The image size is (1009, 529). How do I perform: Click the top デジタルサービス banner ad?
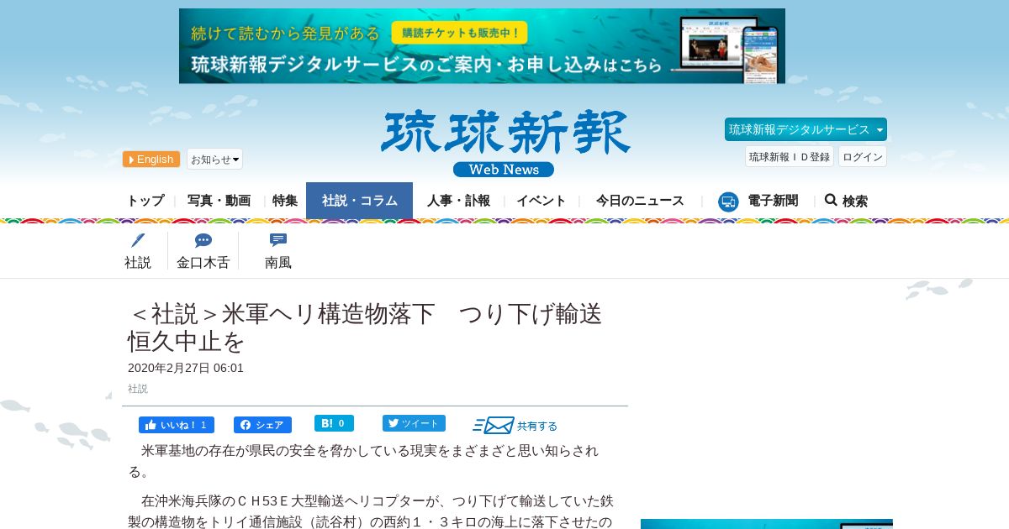(x=482, y=46)
